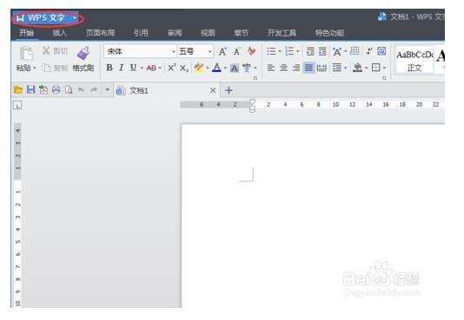Click the Superscript X² icon
The height and width of the screenshot is (320, 464).
click(172, 68)
